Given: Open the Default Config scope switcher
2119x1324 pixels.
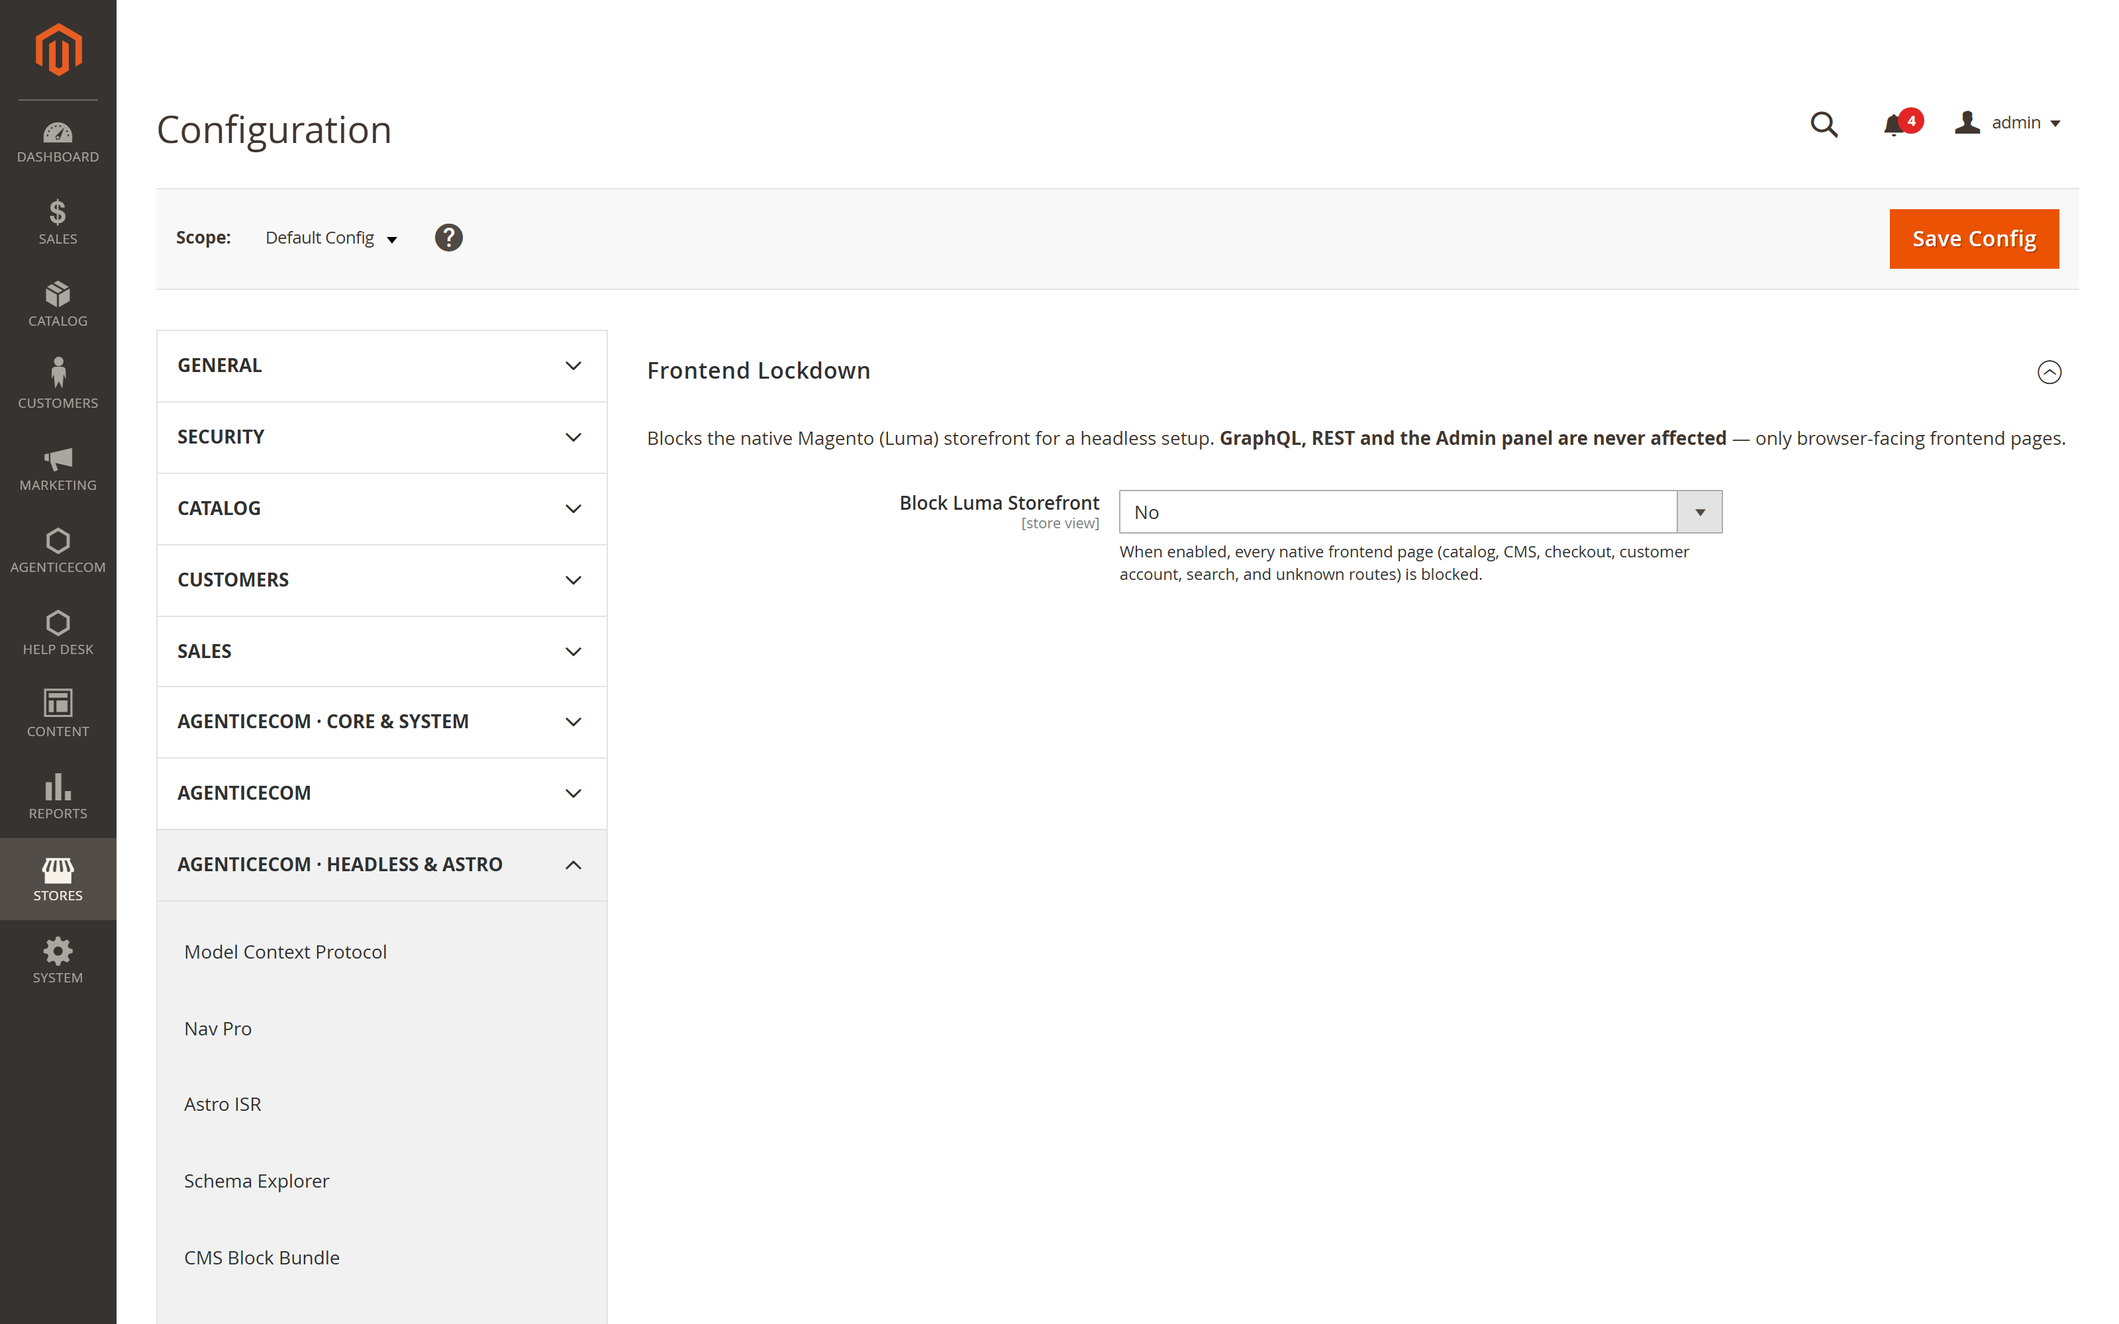Looking at the screenshot, I should click(331, 237).
